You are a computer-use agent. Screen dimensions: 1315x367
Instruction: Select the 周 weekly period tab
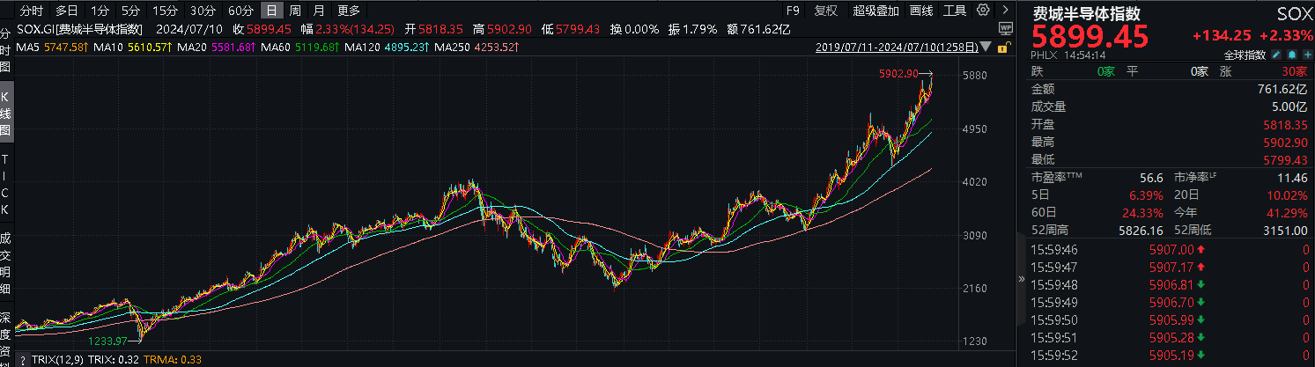[295, 11]
